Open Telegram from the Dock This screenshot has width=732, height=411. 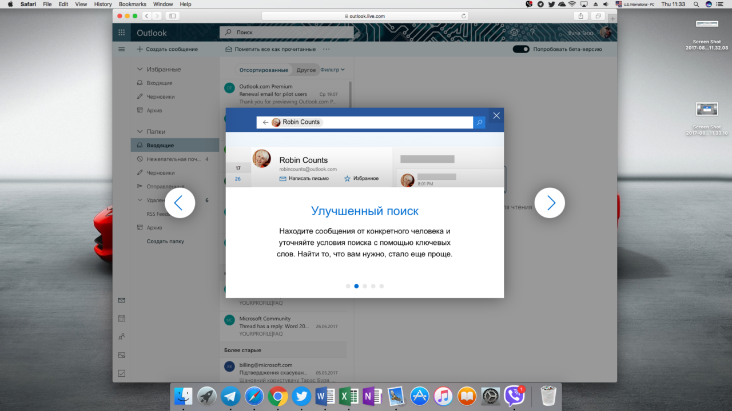231,396
